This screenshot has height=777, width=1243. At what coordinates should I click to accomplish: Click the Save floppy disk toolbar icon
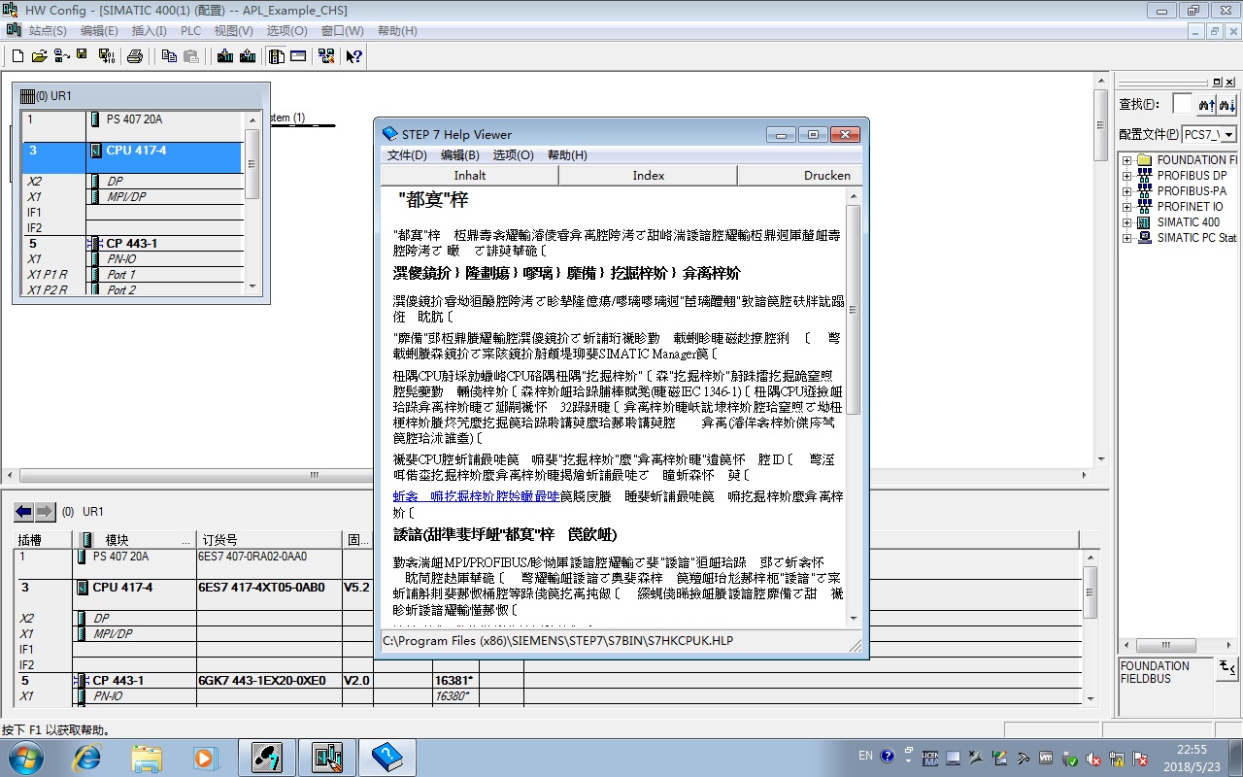click(x=83, y=54)
